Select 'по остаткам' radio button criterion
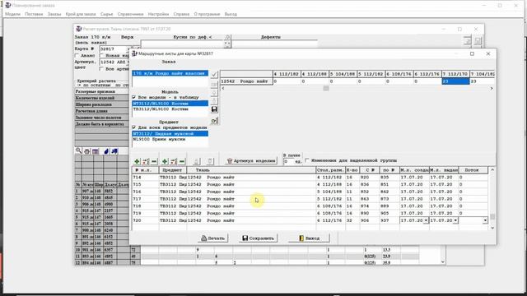The image size is (527, 296). (x=79, y=86)
